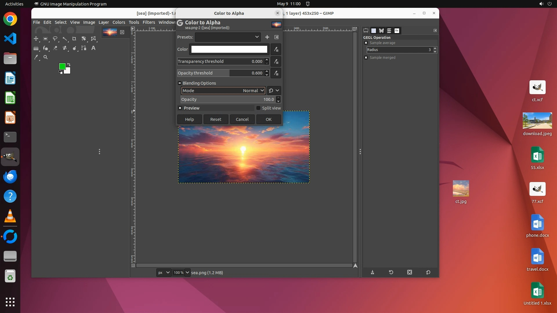Image resolution: width=557 pixels, height=313 pixels.
Task: Enable the Split view checkbox
Action: tap(258, 108)
